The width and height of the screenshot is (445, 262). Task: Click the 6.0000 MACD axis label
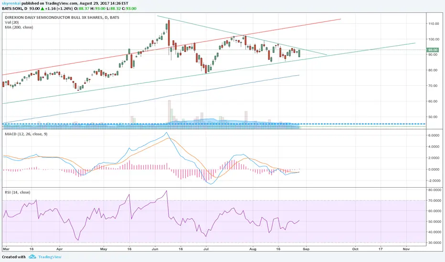(x=434, y=136)
